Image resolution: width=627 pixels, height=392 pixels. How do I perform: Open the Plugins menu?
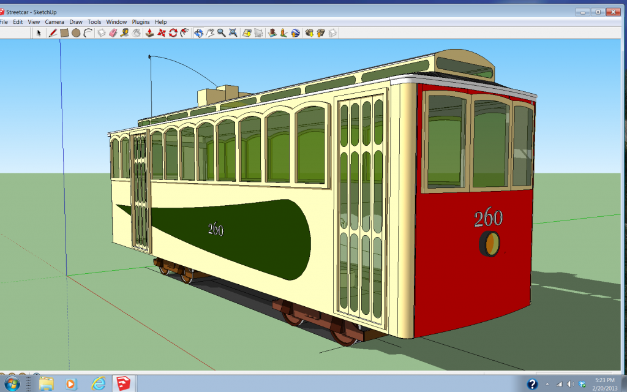141,22
